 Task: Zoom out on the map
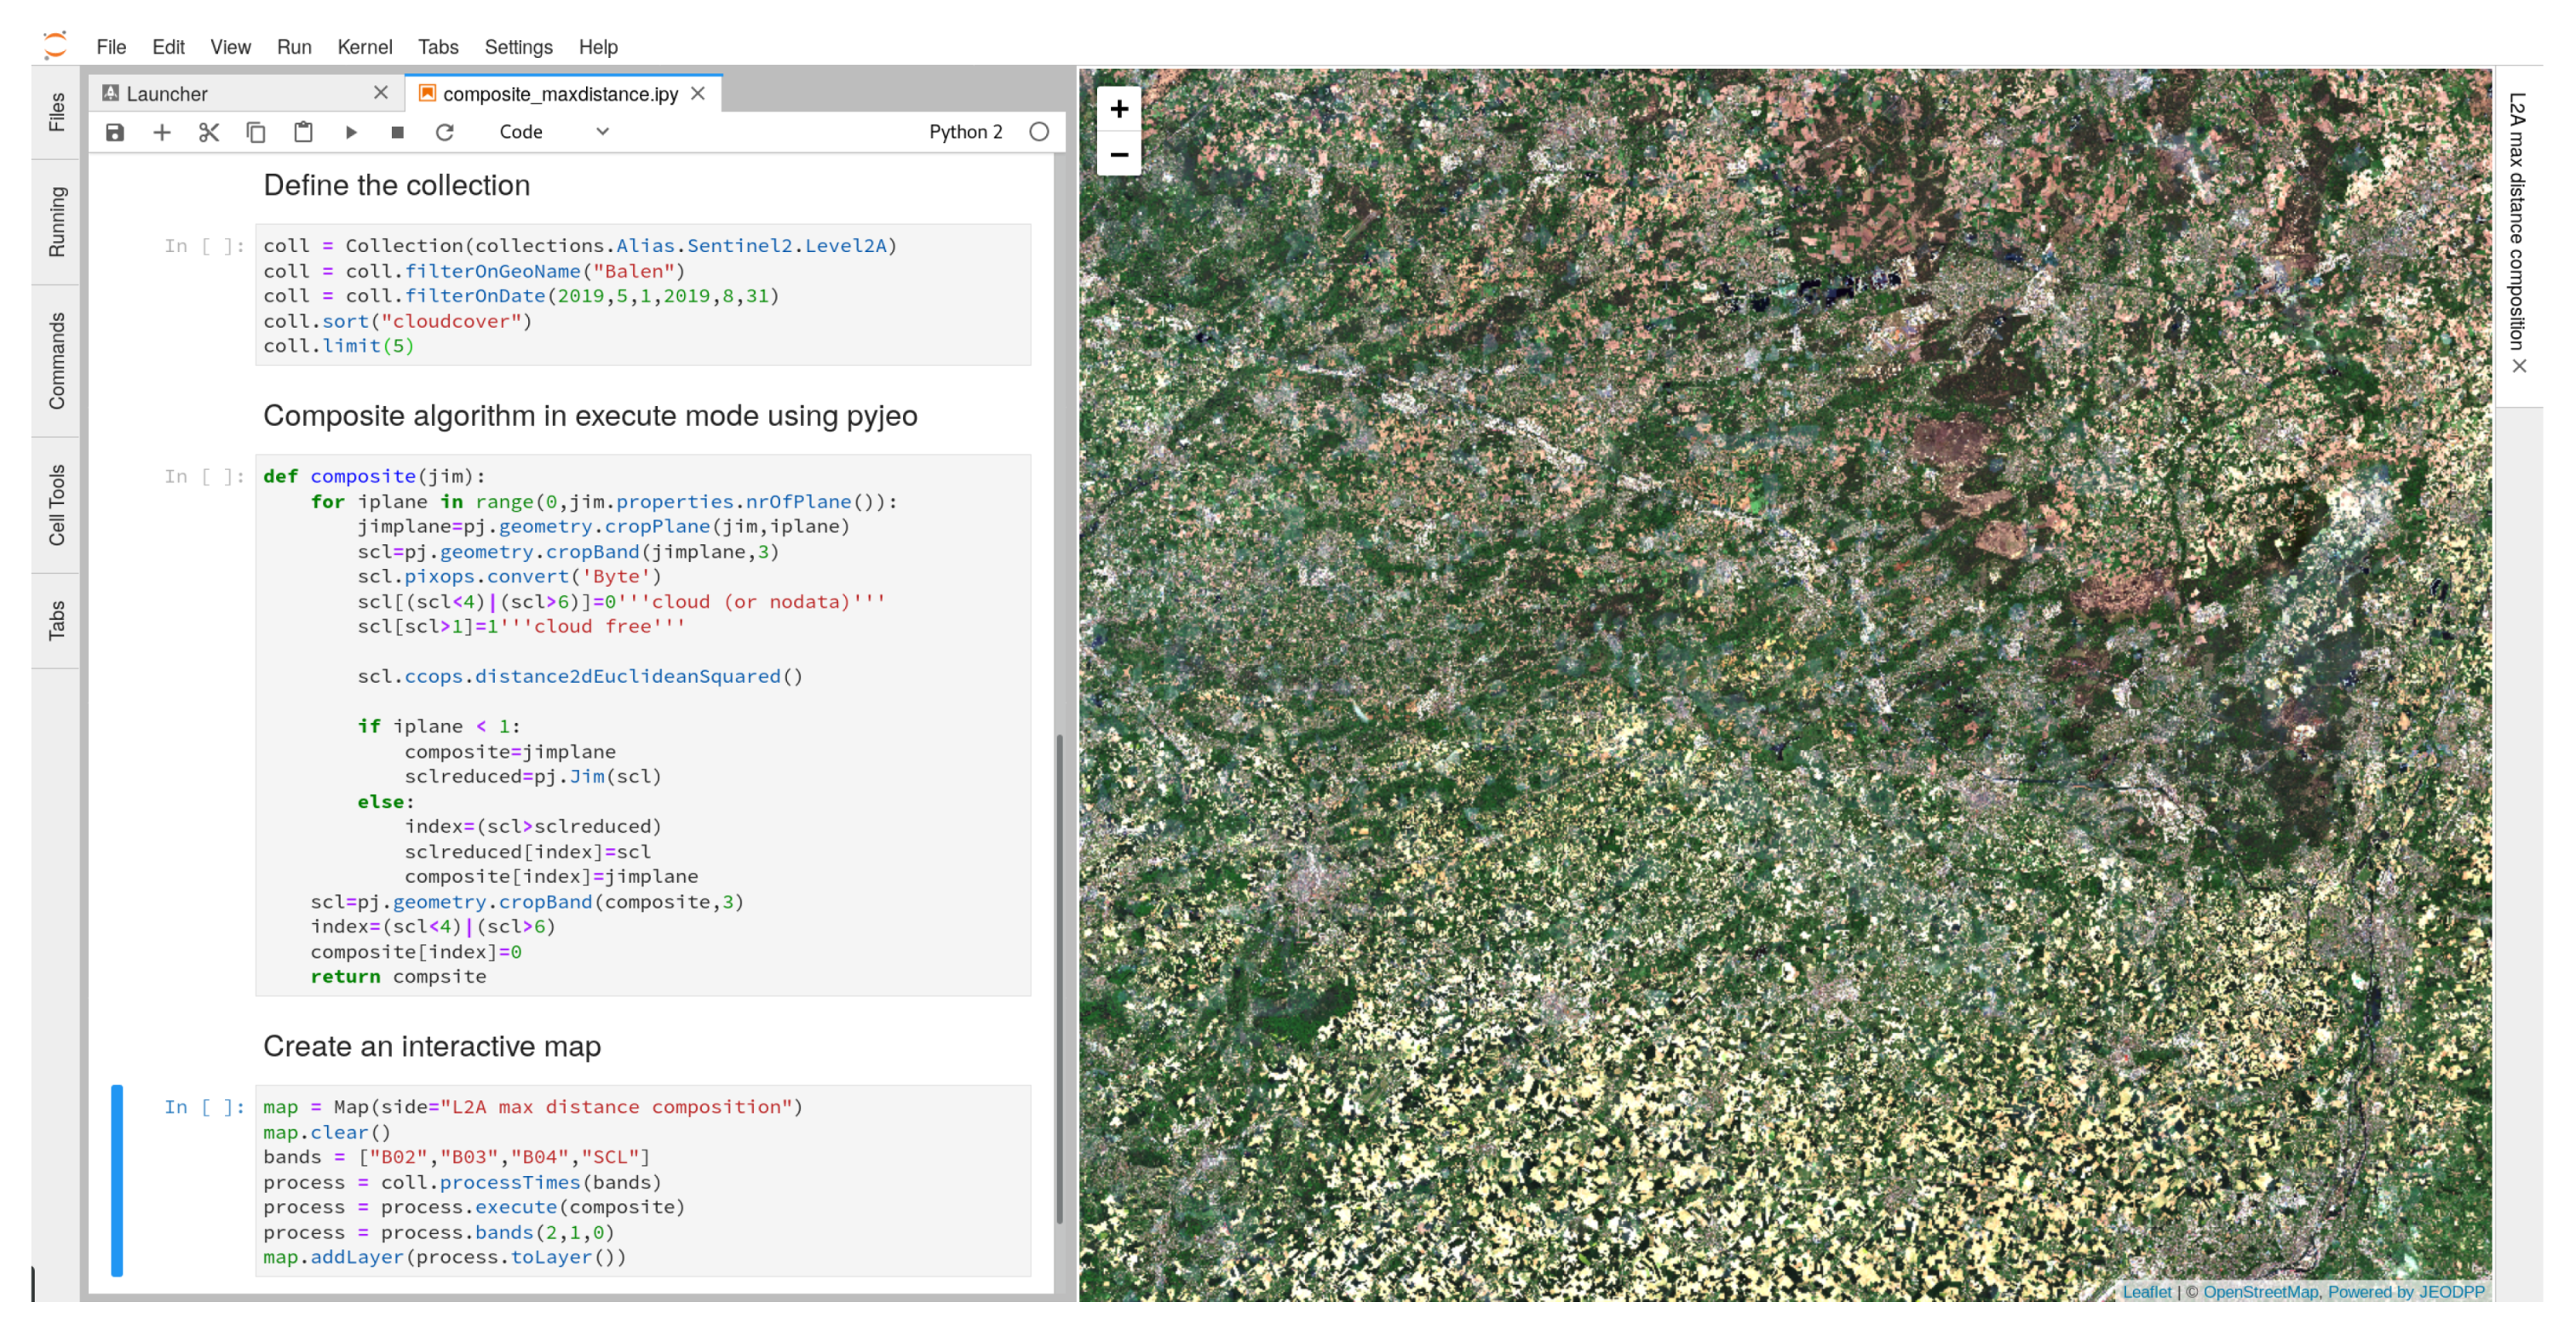[x=1119, y=155]
